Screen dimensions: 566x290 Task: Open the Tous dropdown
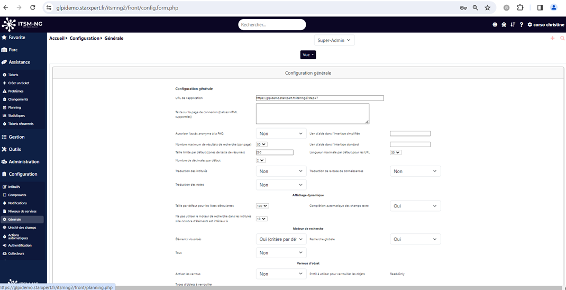[281, 253]
